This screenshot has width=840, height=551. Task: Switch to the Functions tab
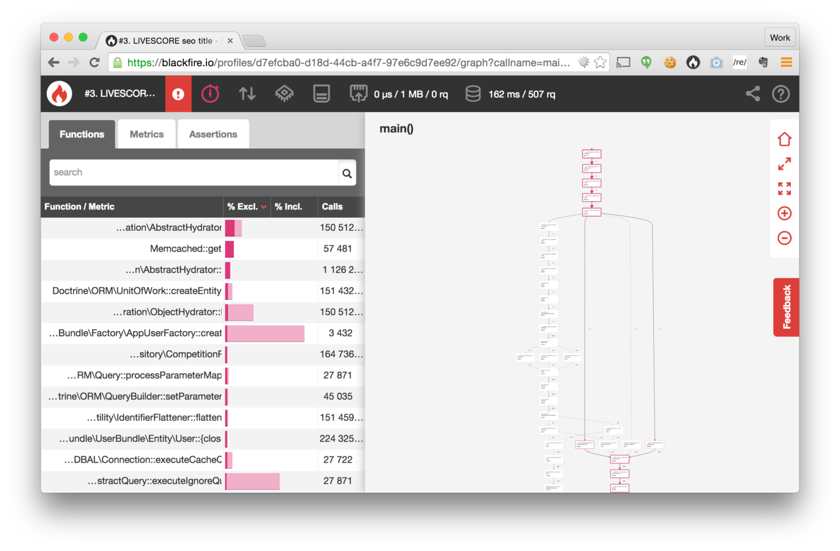82,135
